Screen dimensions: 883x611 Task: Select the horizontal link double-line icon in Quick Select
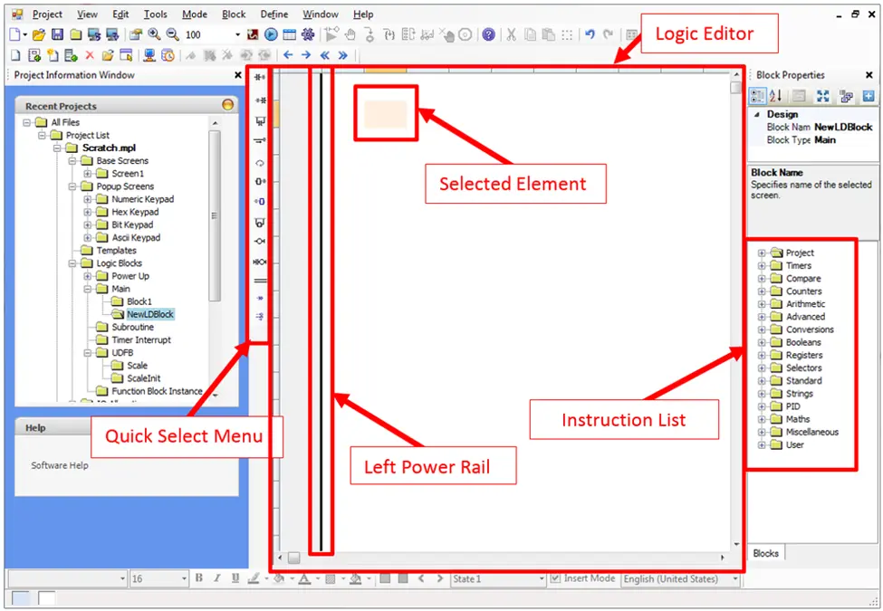260,281
